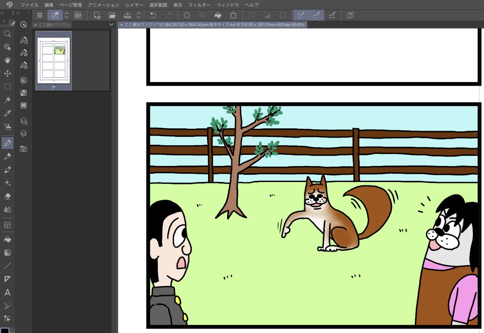Click the hamburger menu button in command bar

40,15
